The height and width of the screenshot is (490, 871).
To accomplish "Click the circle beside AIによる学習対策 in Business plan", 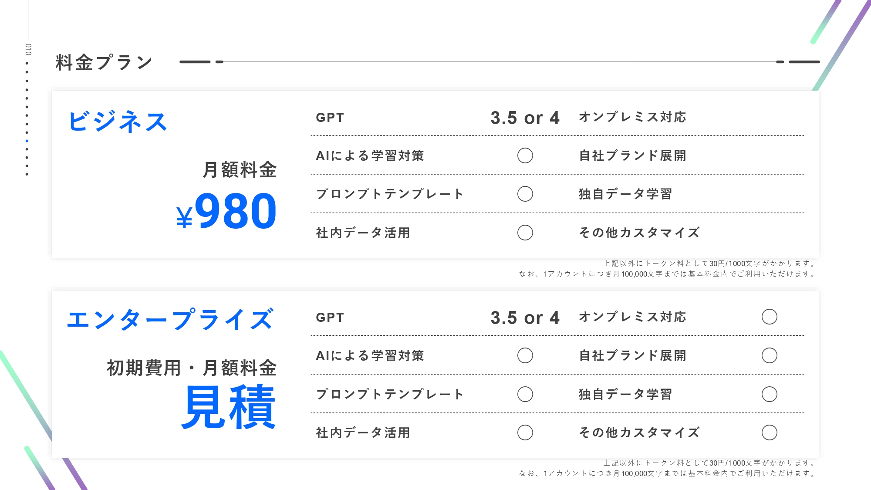I will coord(525,155).
